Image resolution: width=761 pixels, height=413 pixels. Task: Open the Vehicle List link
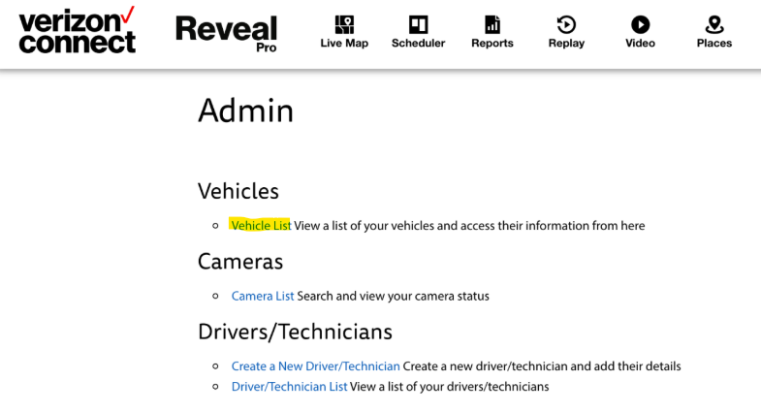(261, 226)
